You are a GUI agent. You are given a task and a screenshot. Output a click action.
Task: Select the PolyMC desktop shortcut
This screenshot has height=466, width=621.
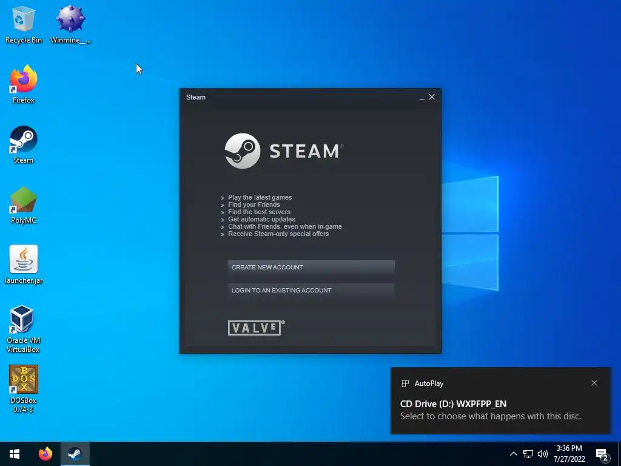[x=24, y=204]
